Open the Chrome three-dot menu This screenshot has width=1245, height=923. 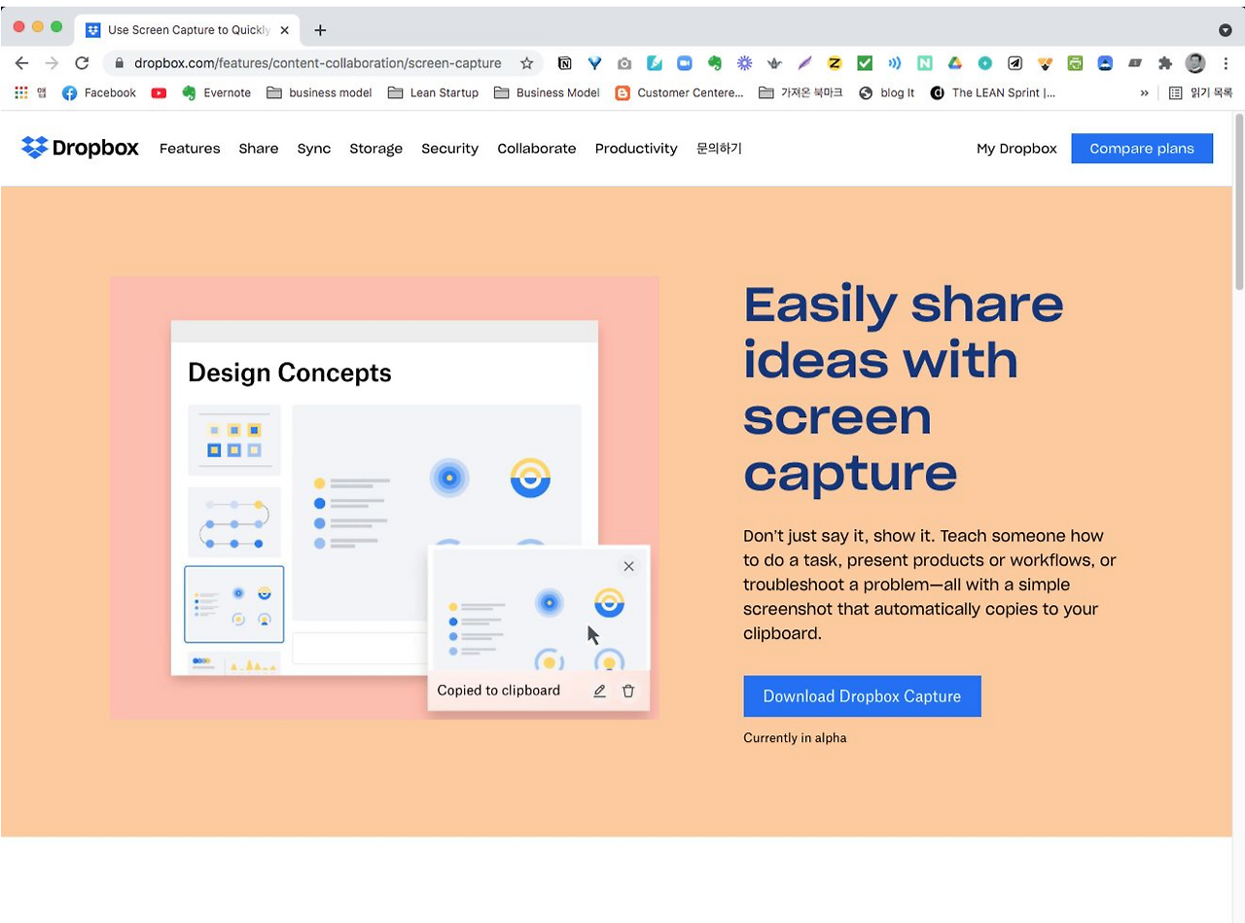[x=1226, y=63]
